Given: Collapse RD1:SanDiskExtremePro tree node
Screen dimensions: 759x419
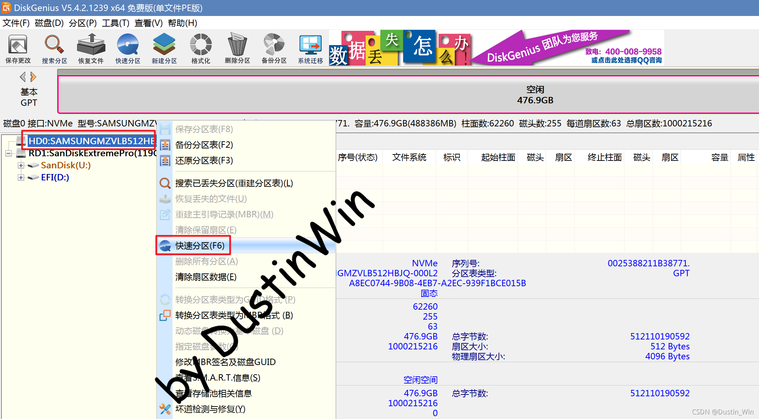Looking at the screenshot, I should [9, 153].
